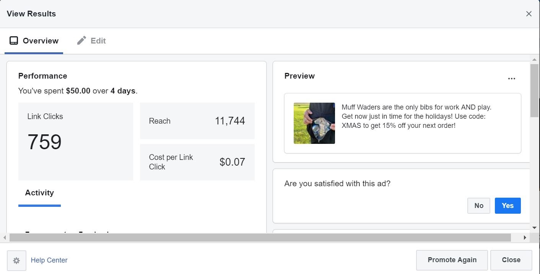Close the View Results dialog with X
This screenshot has width=540, height=274.
click(529, 14)
